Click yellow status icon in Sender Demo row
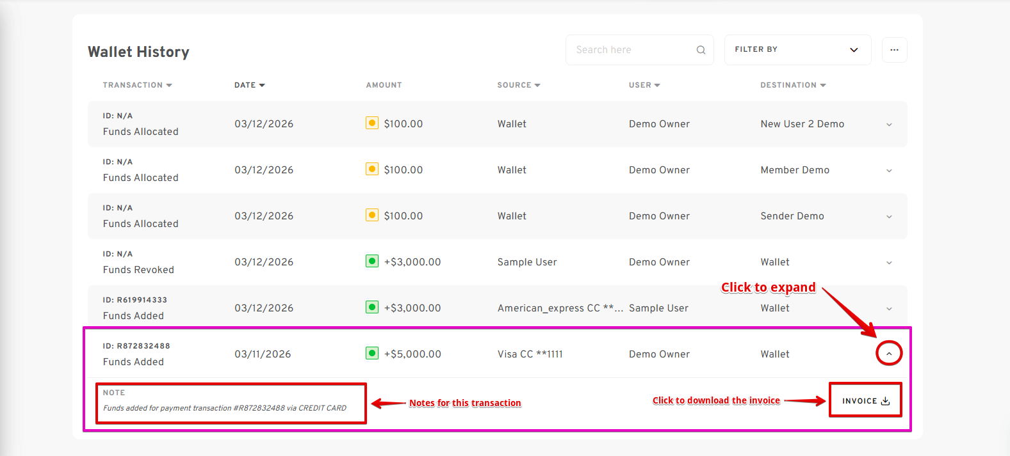 372,215
